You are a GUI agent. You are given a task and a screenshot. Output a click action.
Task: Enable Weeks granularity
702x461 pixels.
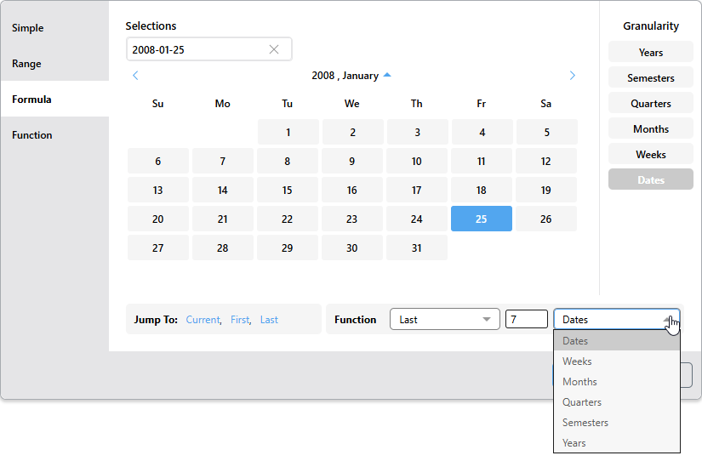(651, 155)
